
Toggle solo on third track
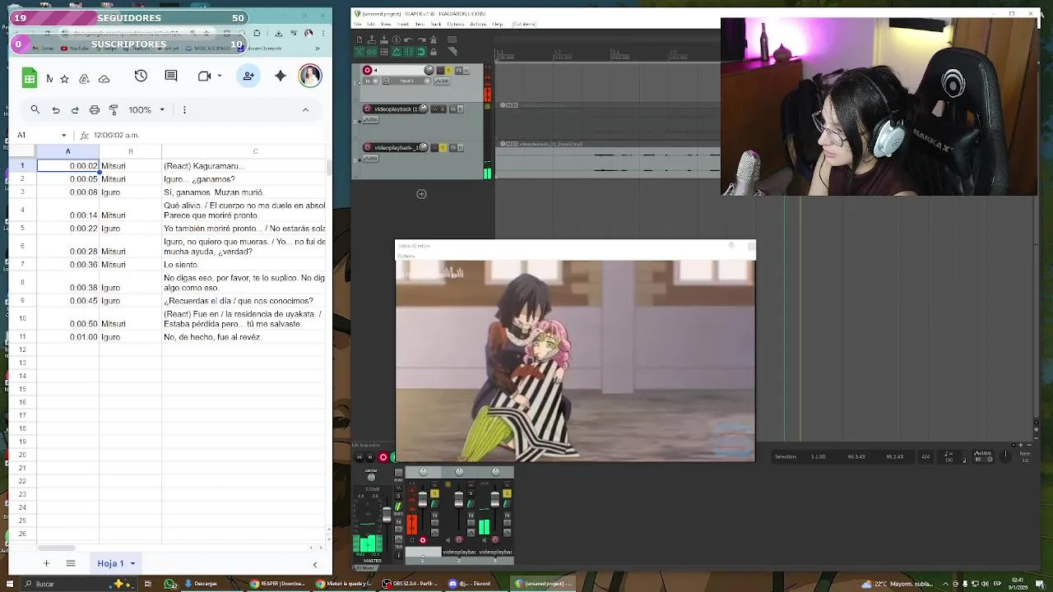[443, 147]
